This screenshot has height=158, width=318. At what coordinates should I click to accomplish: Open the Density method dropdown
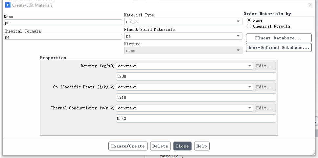pyautogui.click(x=185, y=66)
